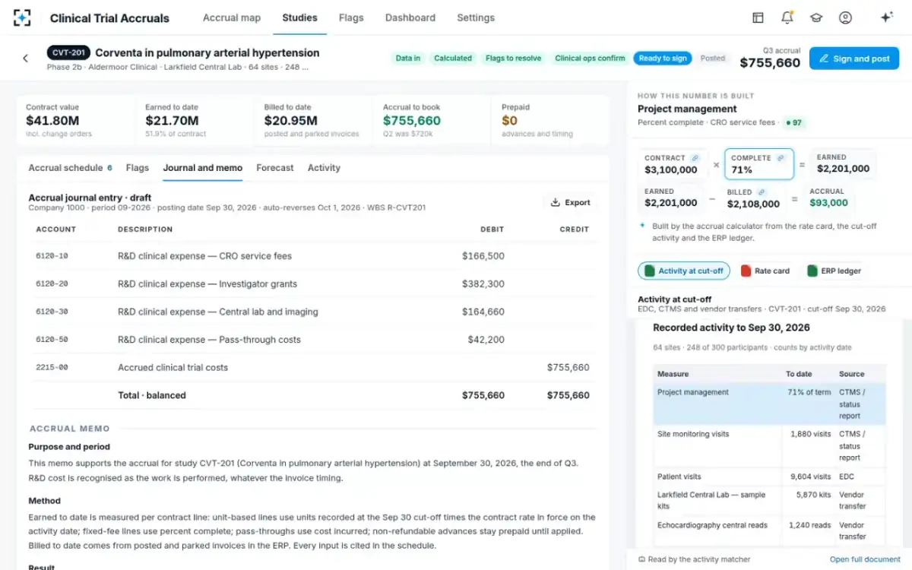Image resolution: width=912 pixels, height=570 pixels.
Task: Open notifications bell
Action: [787, 17]
